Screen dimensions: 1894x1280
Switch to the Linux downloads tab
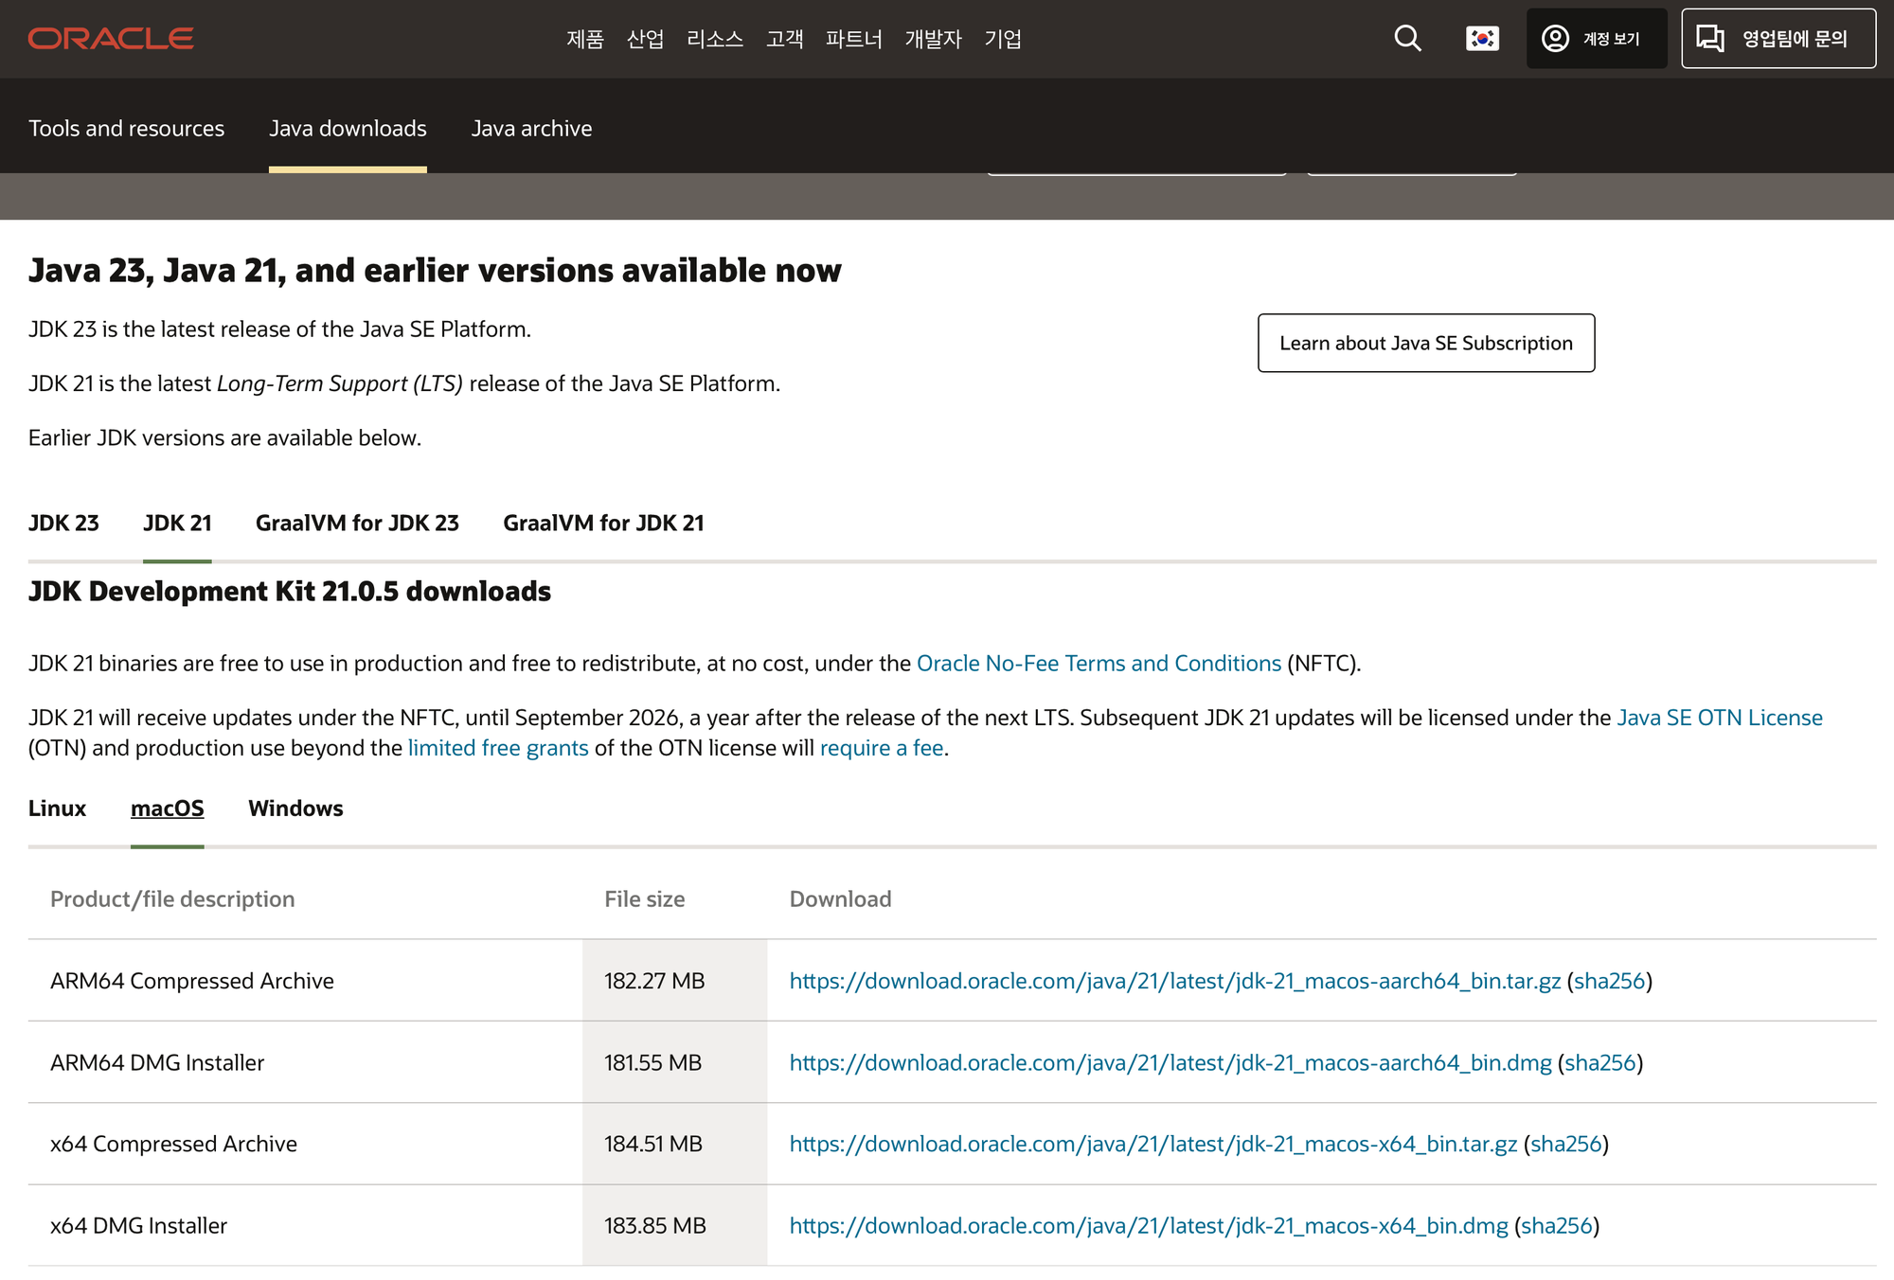pos(57,809)
